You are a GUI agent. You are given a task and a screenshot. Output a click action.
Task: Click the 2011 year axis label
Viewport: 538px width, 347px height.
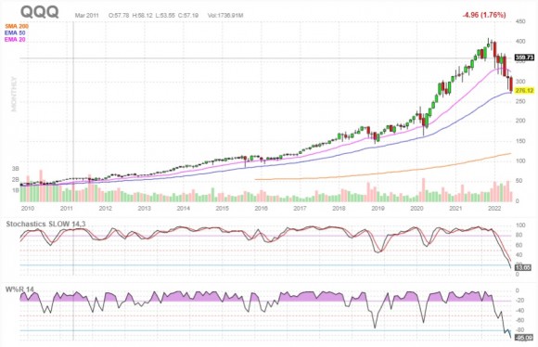pyautogui.click(x=67, y=209)
